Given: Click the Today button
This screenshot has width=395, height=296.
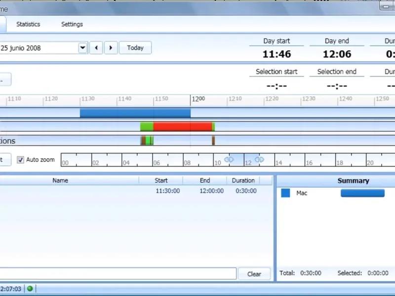Looking at the screenshot, I should pos(135,47).
